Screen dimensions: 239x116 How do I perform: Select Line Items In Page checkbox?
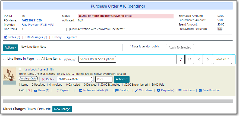(x=5, y=59)
